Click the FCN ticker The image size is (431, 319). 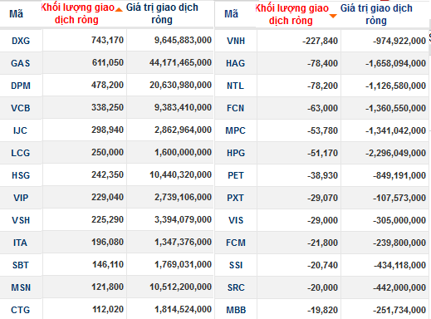(236, 108)
